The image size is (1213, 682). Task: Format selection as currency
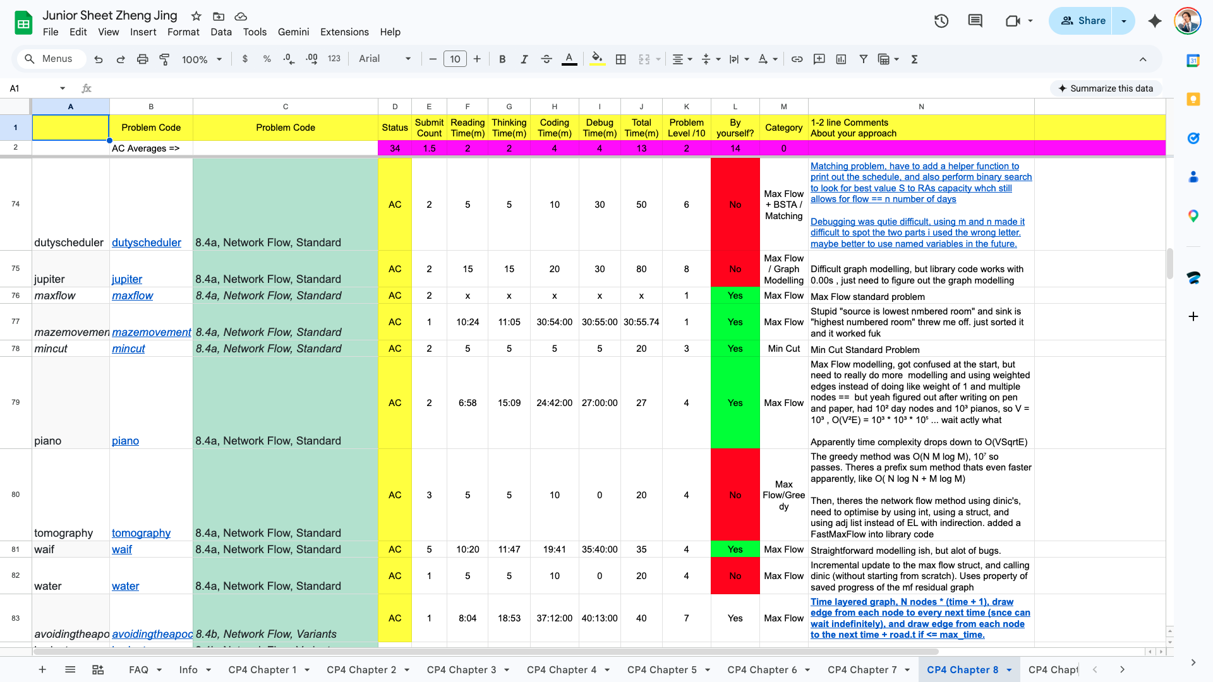click(x=245, y=59)
